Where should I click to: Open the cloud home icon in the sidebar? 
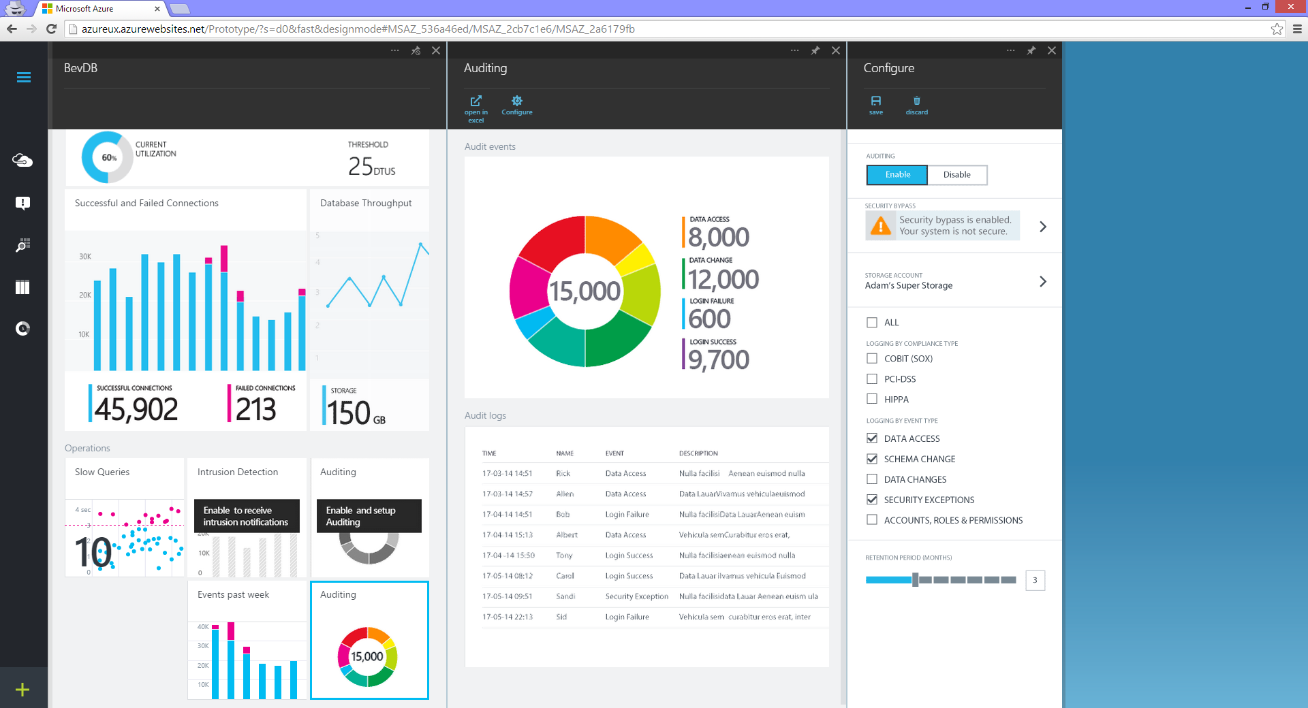[x=22, y=160]
